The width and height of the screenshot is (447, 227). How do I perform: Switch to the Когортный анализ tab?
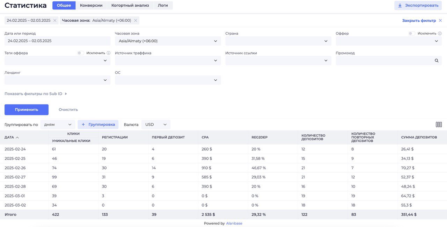point(130,6)
